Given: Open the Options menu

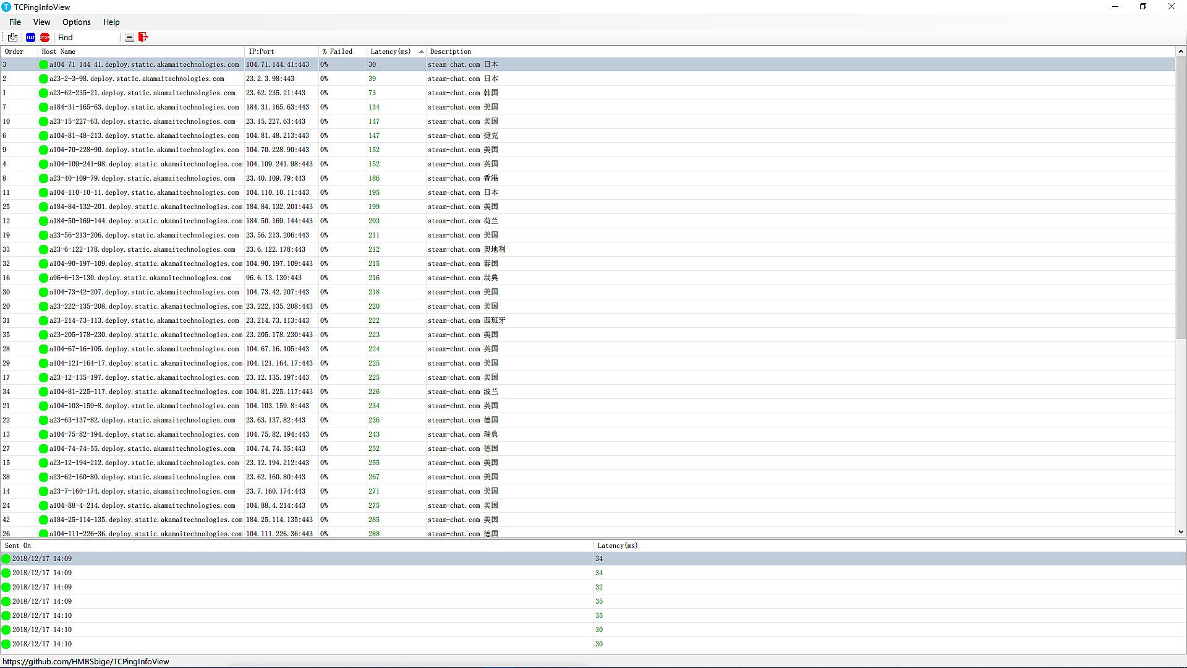Looking at the screenshot, I should tap(76, 22).
